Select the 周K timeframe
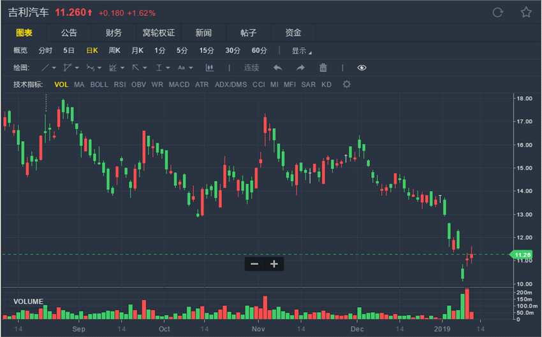Viewport: 542px width, 337px height. pos(115,51)
